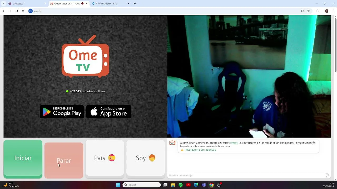The image size is (337, 189).
Task: Open Microsoft Edge from the taskbar
Action: (196, 185)
